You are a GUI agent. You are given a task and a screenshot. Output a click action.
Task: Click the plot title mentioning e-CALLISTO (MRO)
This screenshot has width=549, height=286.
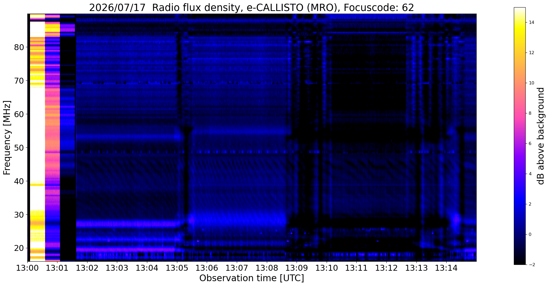point(252,8)
